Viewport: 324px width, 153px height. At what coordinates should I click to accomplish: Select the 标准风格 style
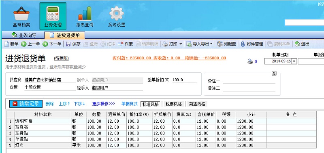(x=151, y=104)
